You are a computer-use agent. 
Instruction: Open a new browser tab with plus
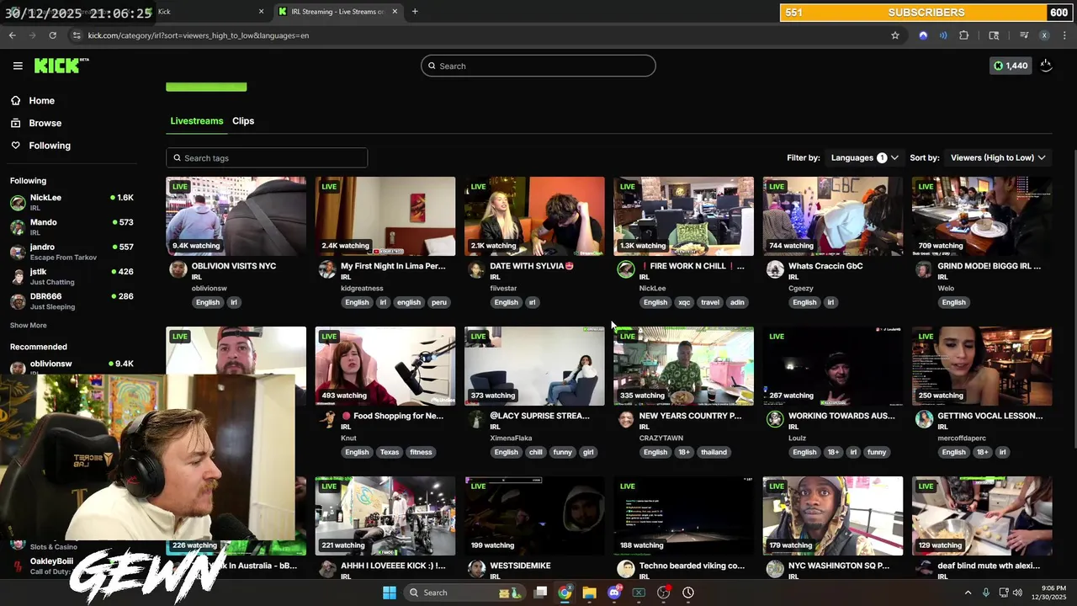tap(415, 12)
